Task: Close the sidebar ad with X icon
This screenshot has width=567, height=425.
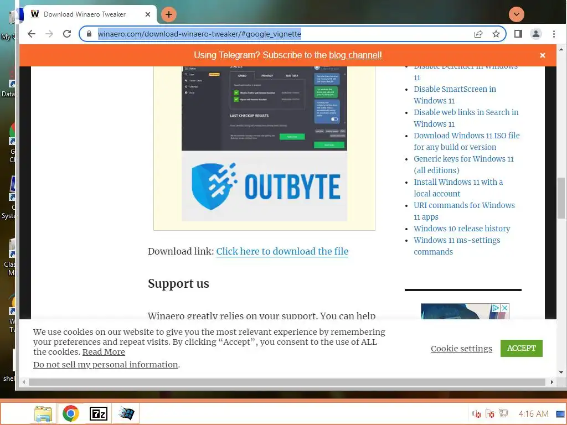Action: point(505,308)
